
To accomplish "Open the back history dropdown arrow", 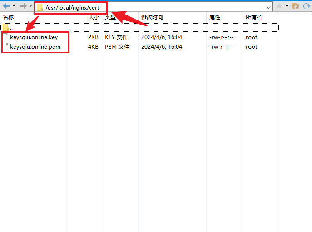I will coord(14,6).
